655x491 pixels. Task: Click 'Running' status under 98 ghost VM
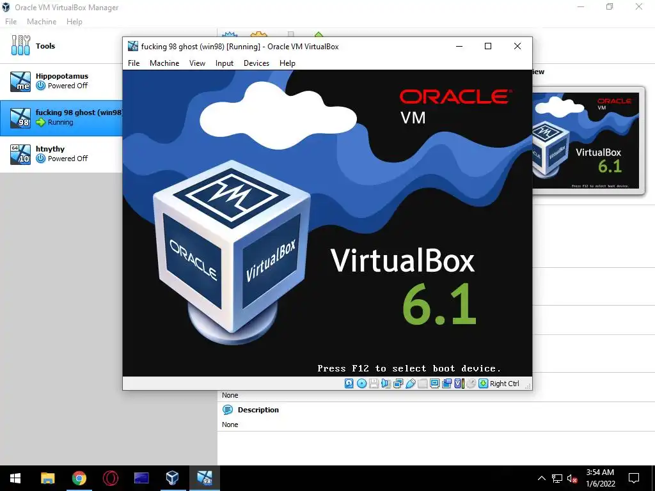click(x=60, y=122)
